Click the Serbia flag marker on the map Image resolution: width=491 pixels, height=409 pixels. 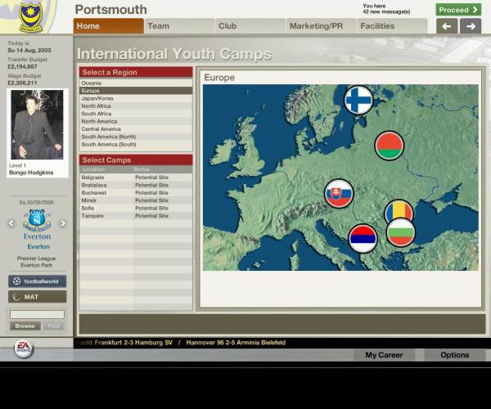(363, 239)
